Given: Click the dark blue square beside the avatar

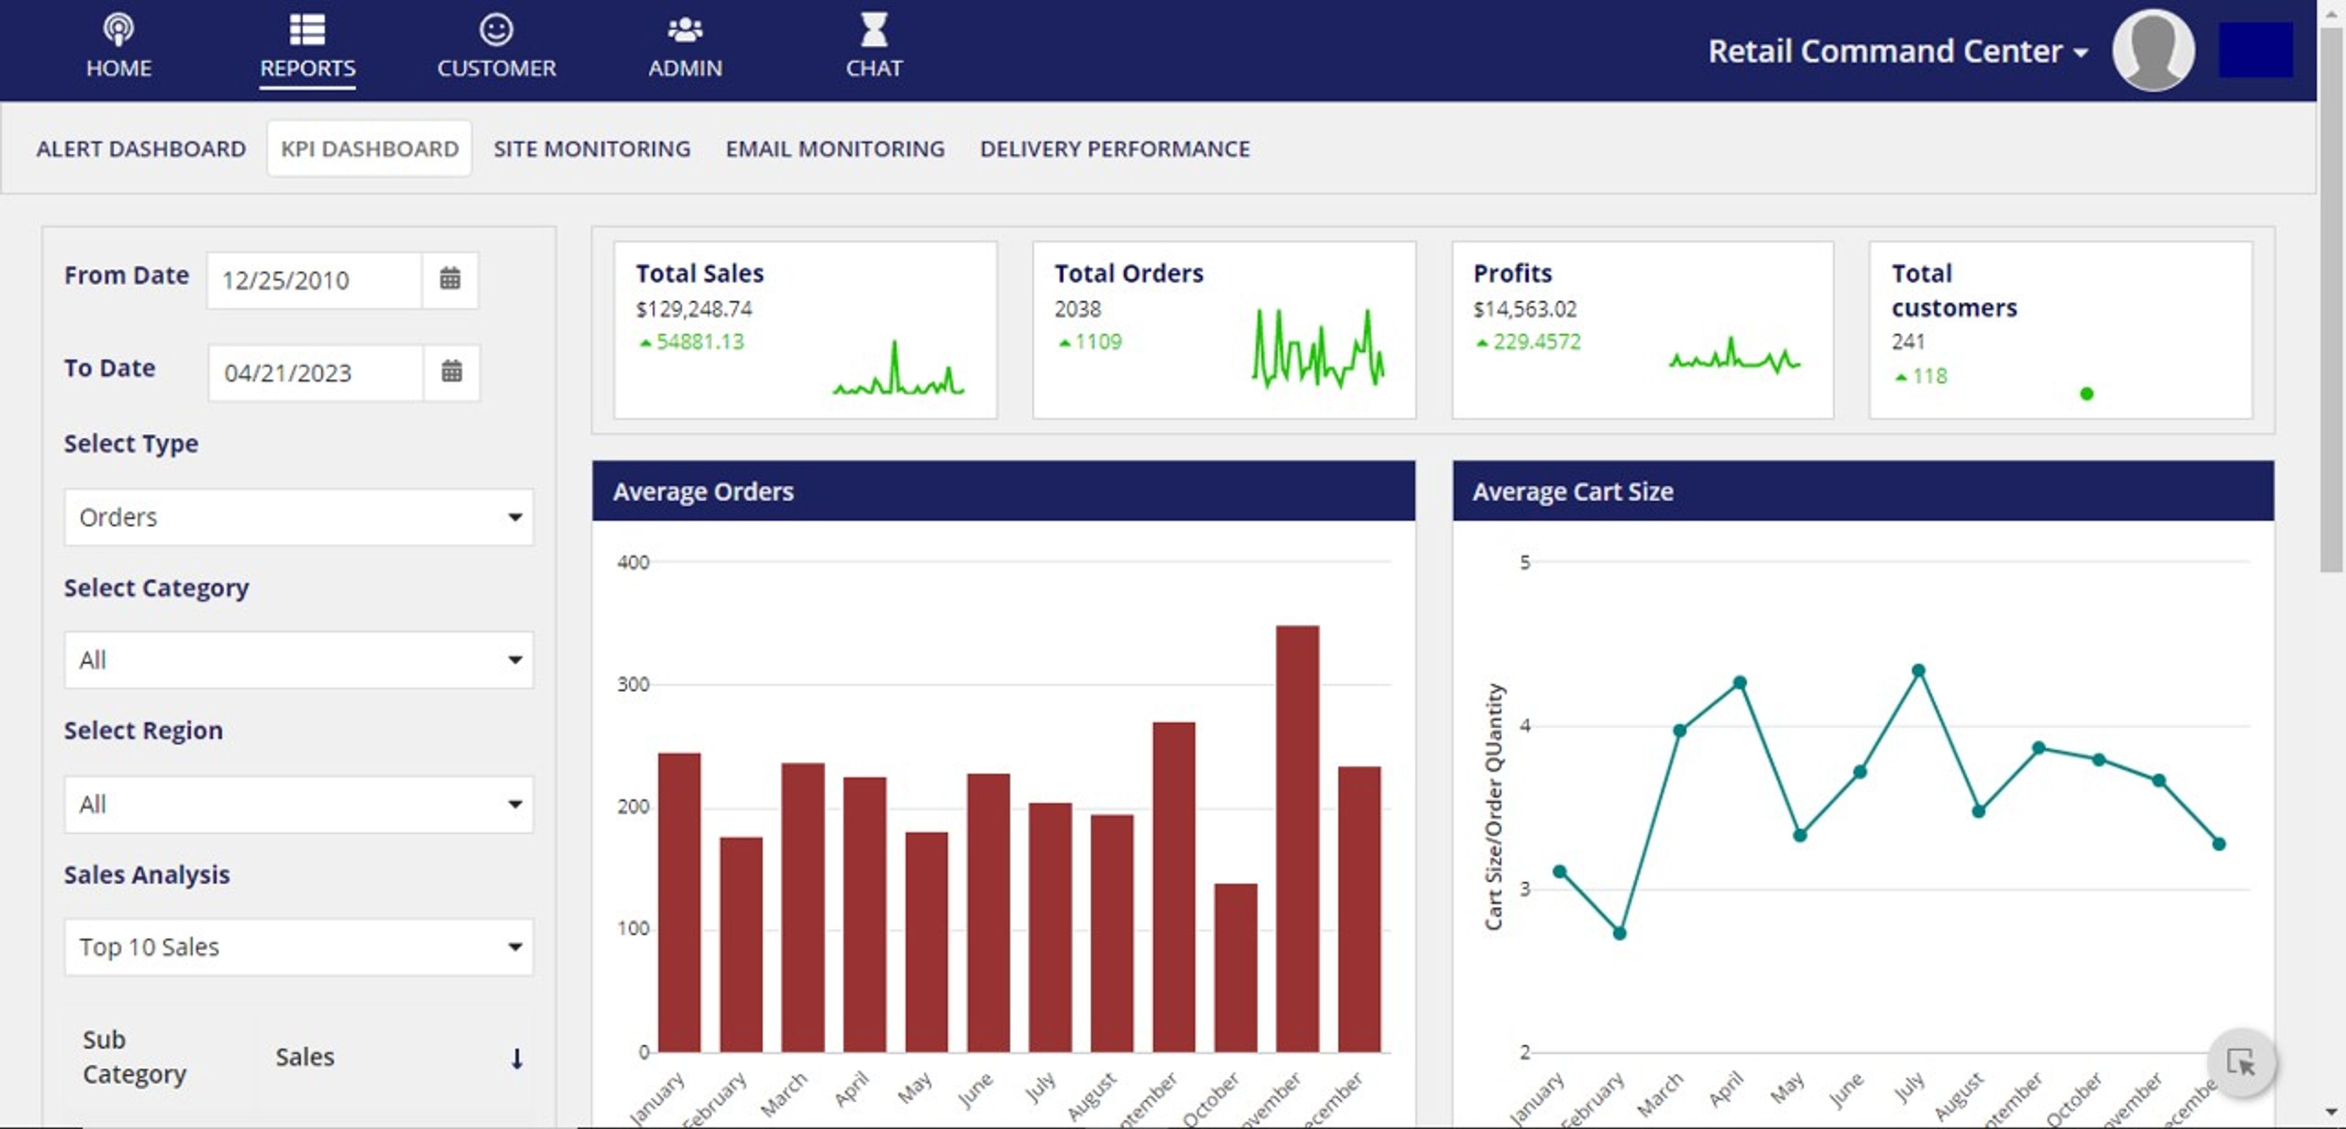Looking at the screenshot, I should click(2255, 51).
